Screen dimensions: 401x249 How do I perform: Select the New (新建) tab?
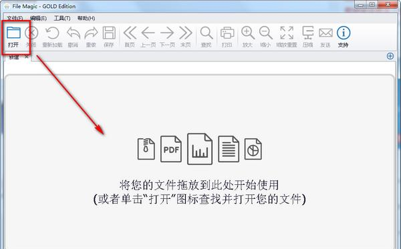(14, 57)
